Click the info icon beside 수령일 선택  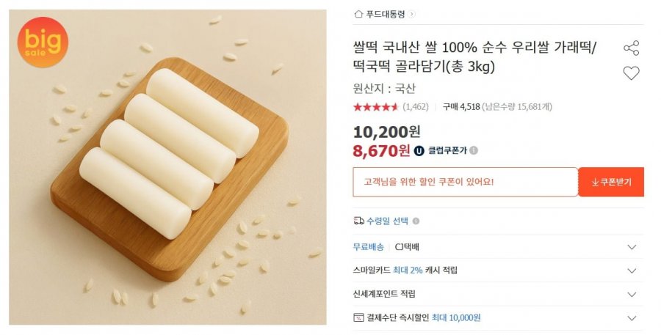pyautogui.click(x=416, y=221)
